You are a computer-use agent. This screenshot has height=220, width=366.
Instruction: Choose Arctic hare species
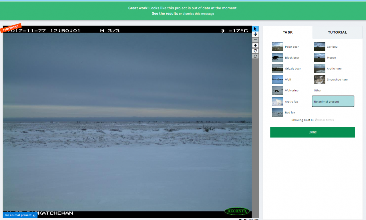(333, 69)
